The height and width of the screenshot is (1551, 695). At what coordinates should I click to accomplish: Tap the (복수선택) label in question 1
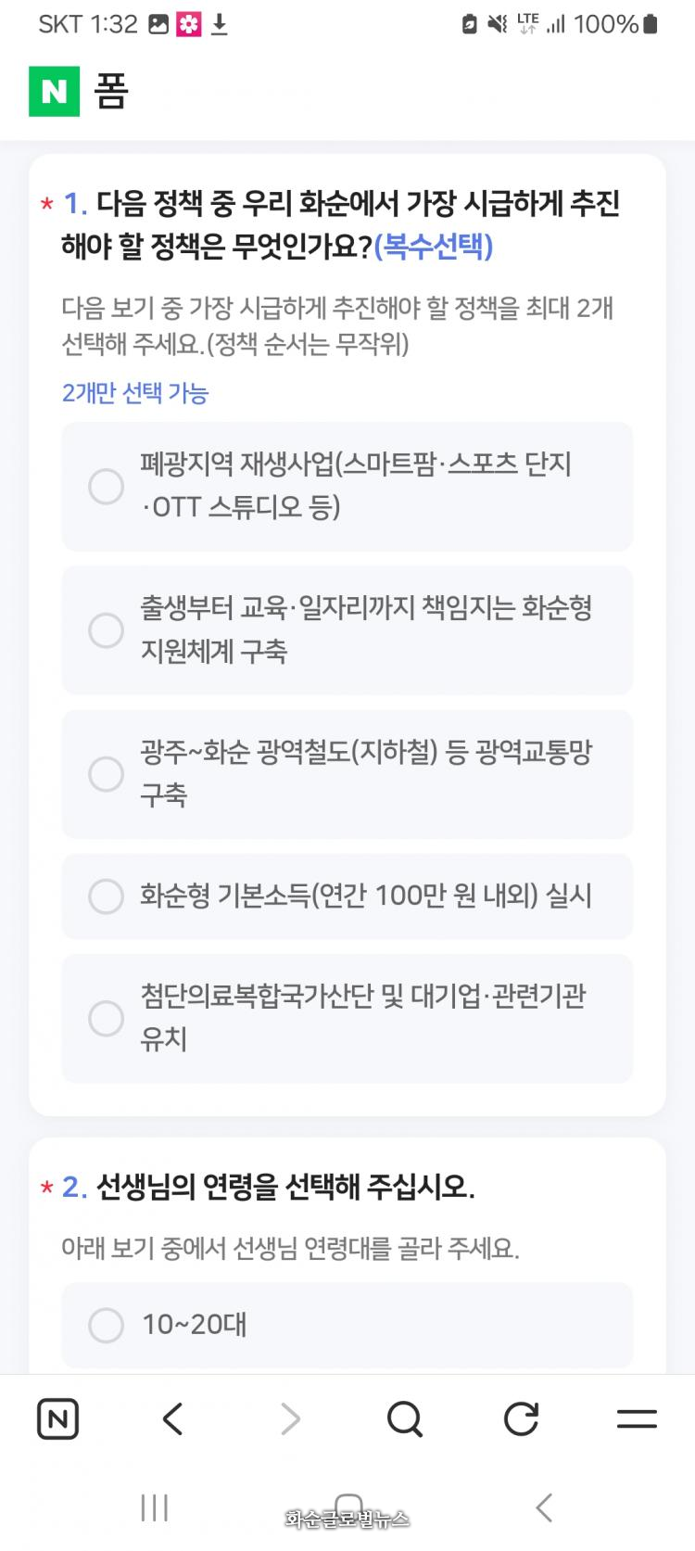[434, 247]
